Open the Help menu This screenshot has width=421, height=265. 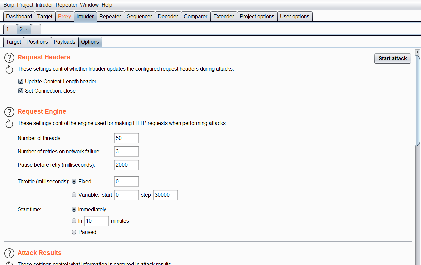coord(107,5)
